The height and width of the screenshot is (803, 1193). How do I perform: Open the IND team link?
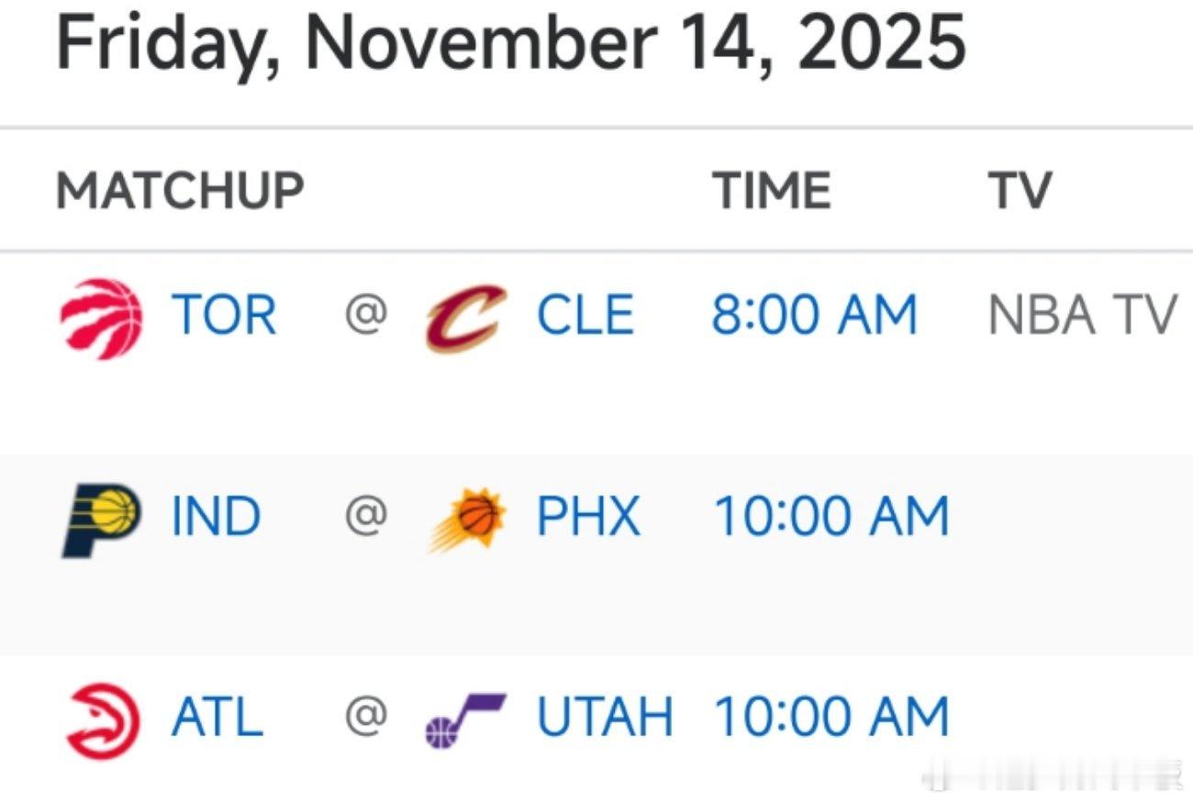click(x=216, y=517)
